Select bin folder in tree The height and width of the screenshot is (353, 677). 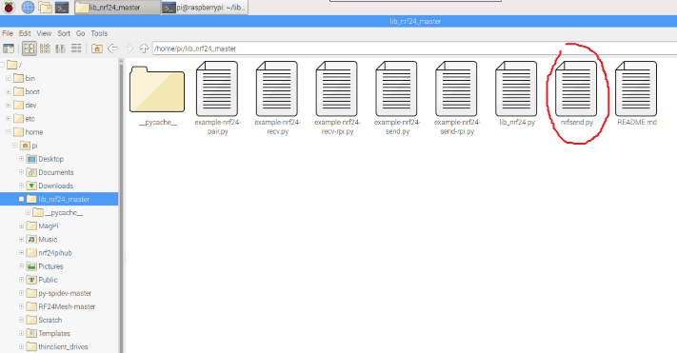pos(25,78)
